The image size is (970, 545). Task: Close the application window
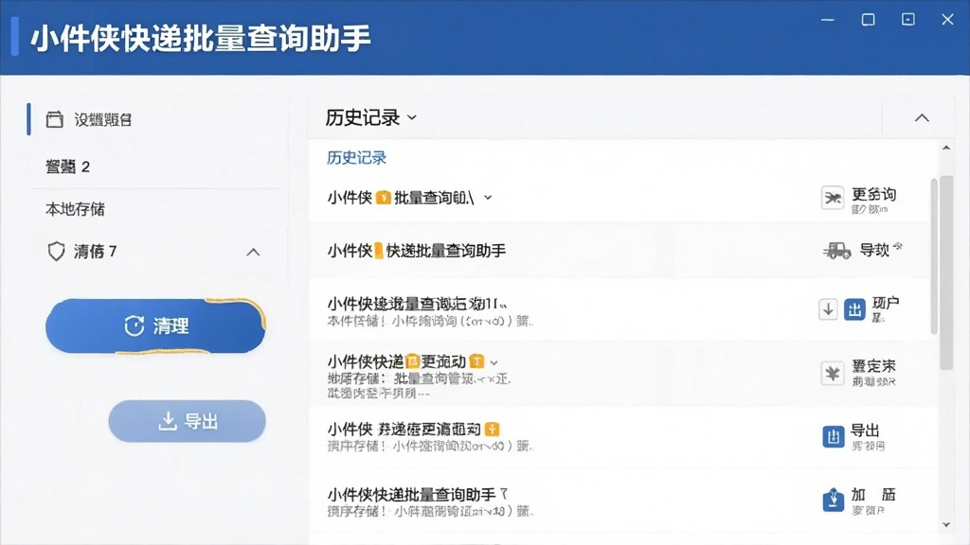[947, 20]
